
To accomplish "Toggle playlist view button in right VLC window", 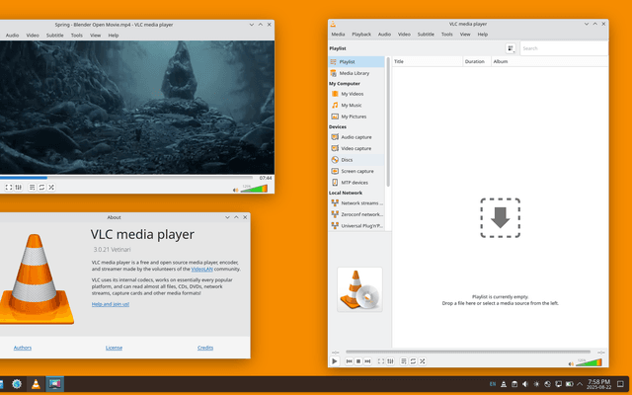I will pyautogui.click(x=404, y=361).
